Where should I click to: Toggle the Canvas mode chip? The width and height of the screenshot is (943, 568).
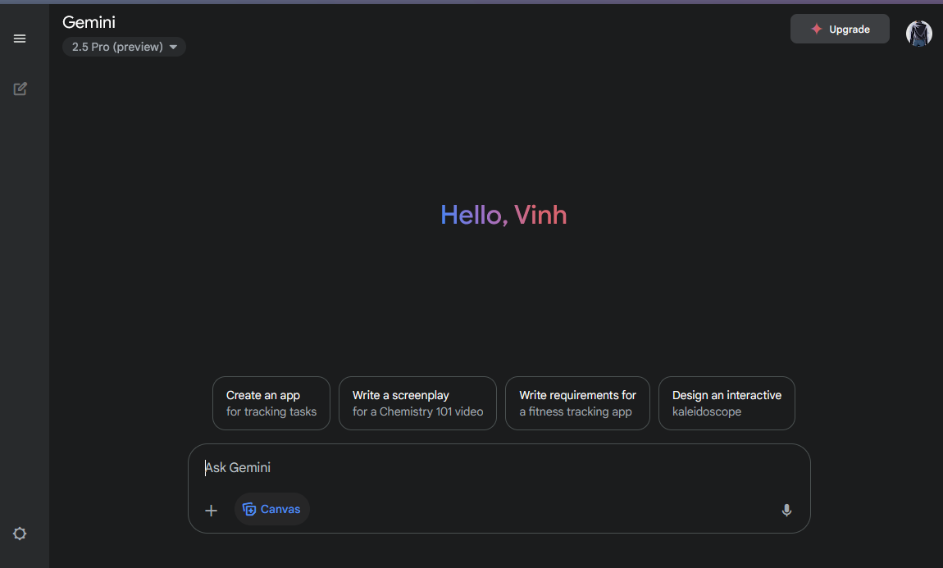coord(272,509)
